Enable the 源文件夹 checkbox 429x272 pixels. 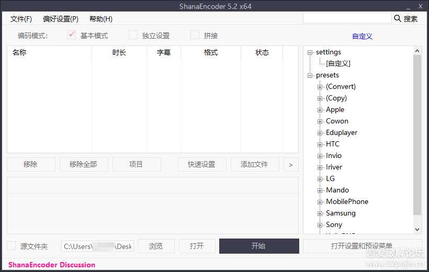point(12,246)
